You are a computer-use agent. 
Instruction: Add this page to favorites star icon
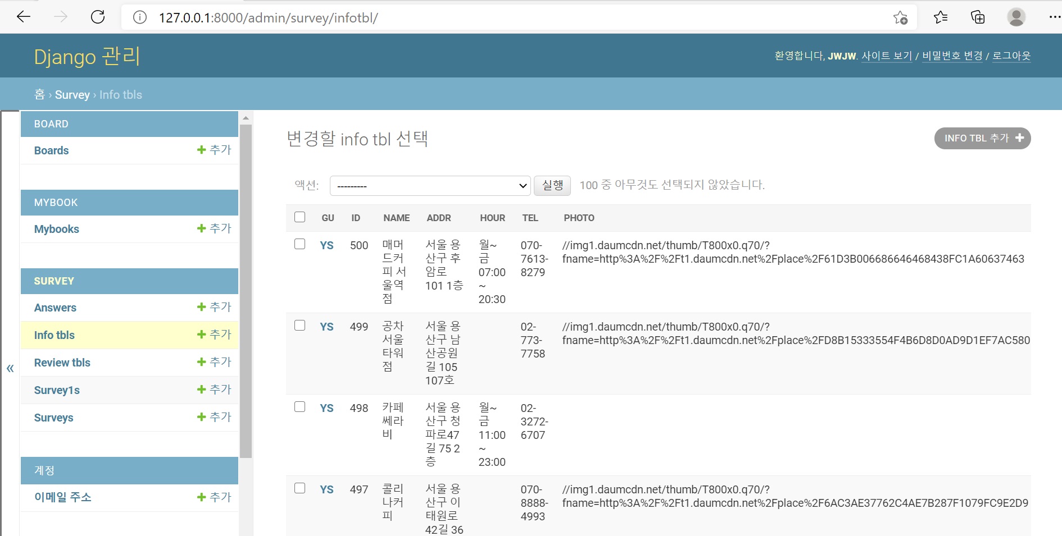click(x=900, y=17)
